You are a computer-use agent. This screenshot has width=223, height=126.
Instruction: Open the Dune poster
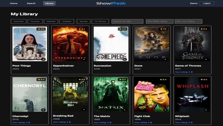click(152, 44)
